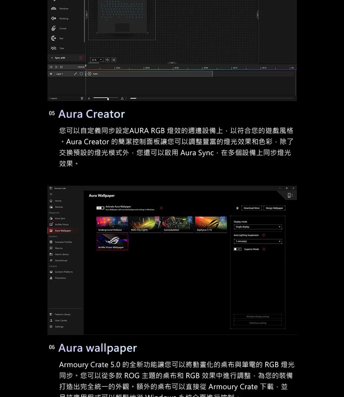Click the timeline zoom slider handle
The width and height of the screenshot is (344, 397).
(108, 99)
